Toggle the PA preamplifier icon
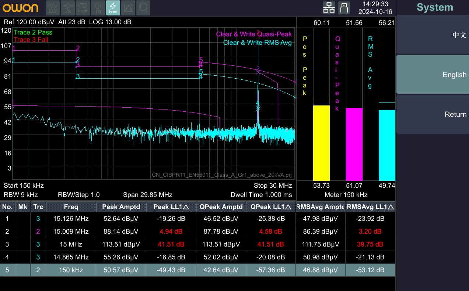469x291 pixels. click(x=68, y=8)
